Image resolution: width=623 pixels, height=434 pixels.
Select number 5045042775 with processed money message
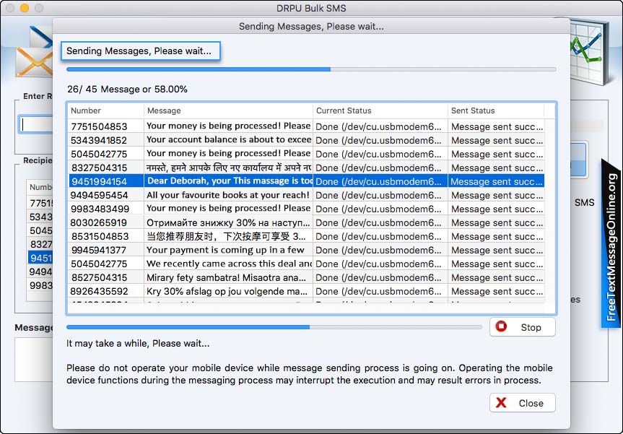[306, 154]
